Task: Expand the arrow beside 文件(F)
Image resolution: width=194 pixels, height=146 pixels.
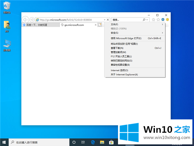Action: (162, 24)
